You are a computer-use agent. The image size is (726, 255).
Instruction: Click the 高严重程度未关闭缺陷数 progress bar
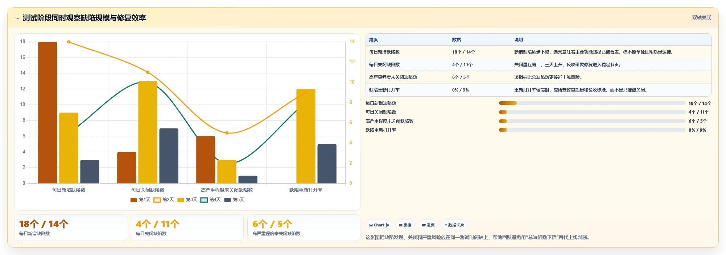(x=592, y=121)
